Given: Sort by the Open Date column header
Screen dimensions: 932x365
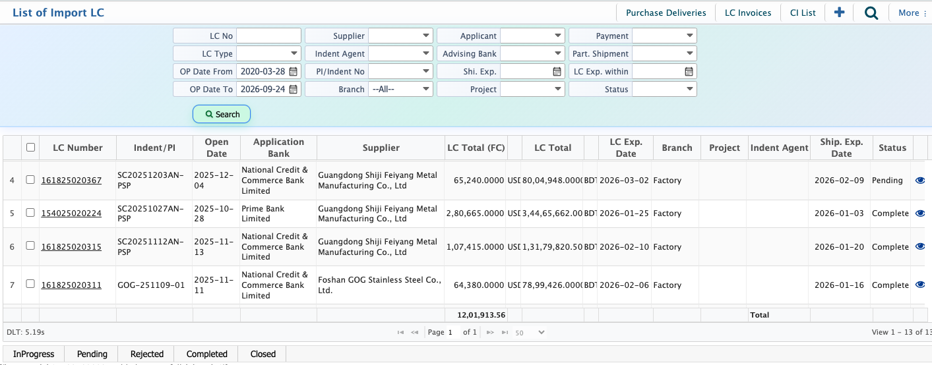Looking at the screenshot, I should tap(216, 148).
